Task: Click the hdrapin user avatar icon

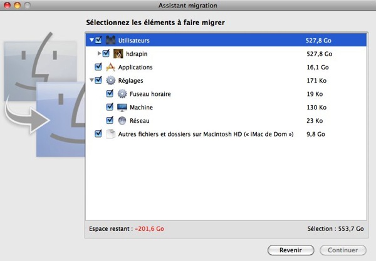Action: pos(118,54)
